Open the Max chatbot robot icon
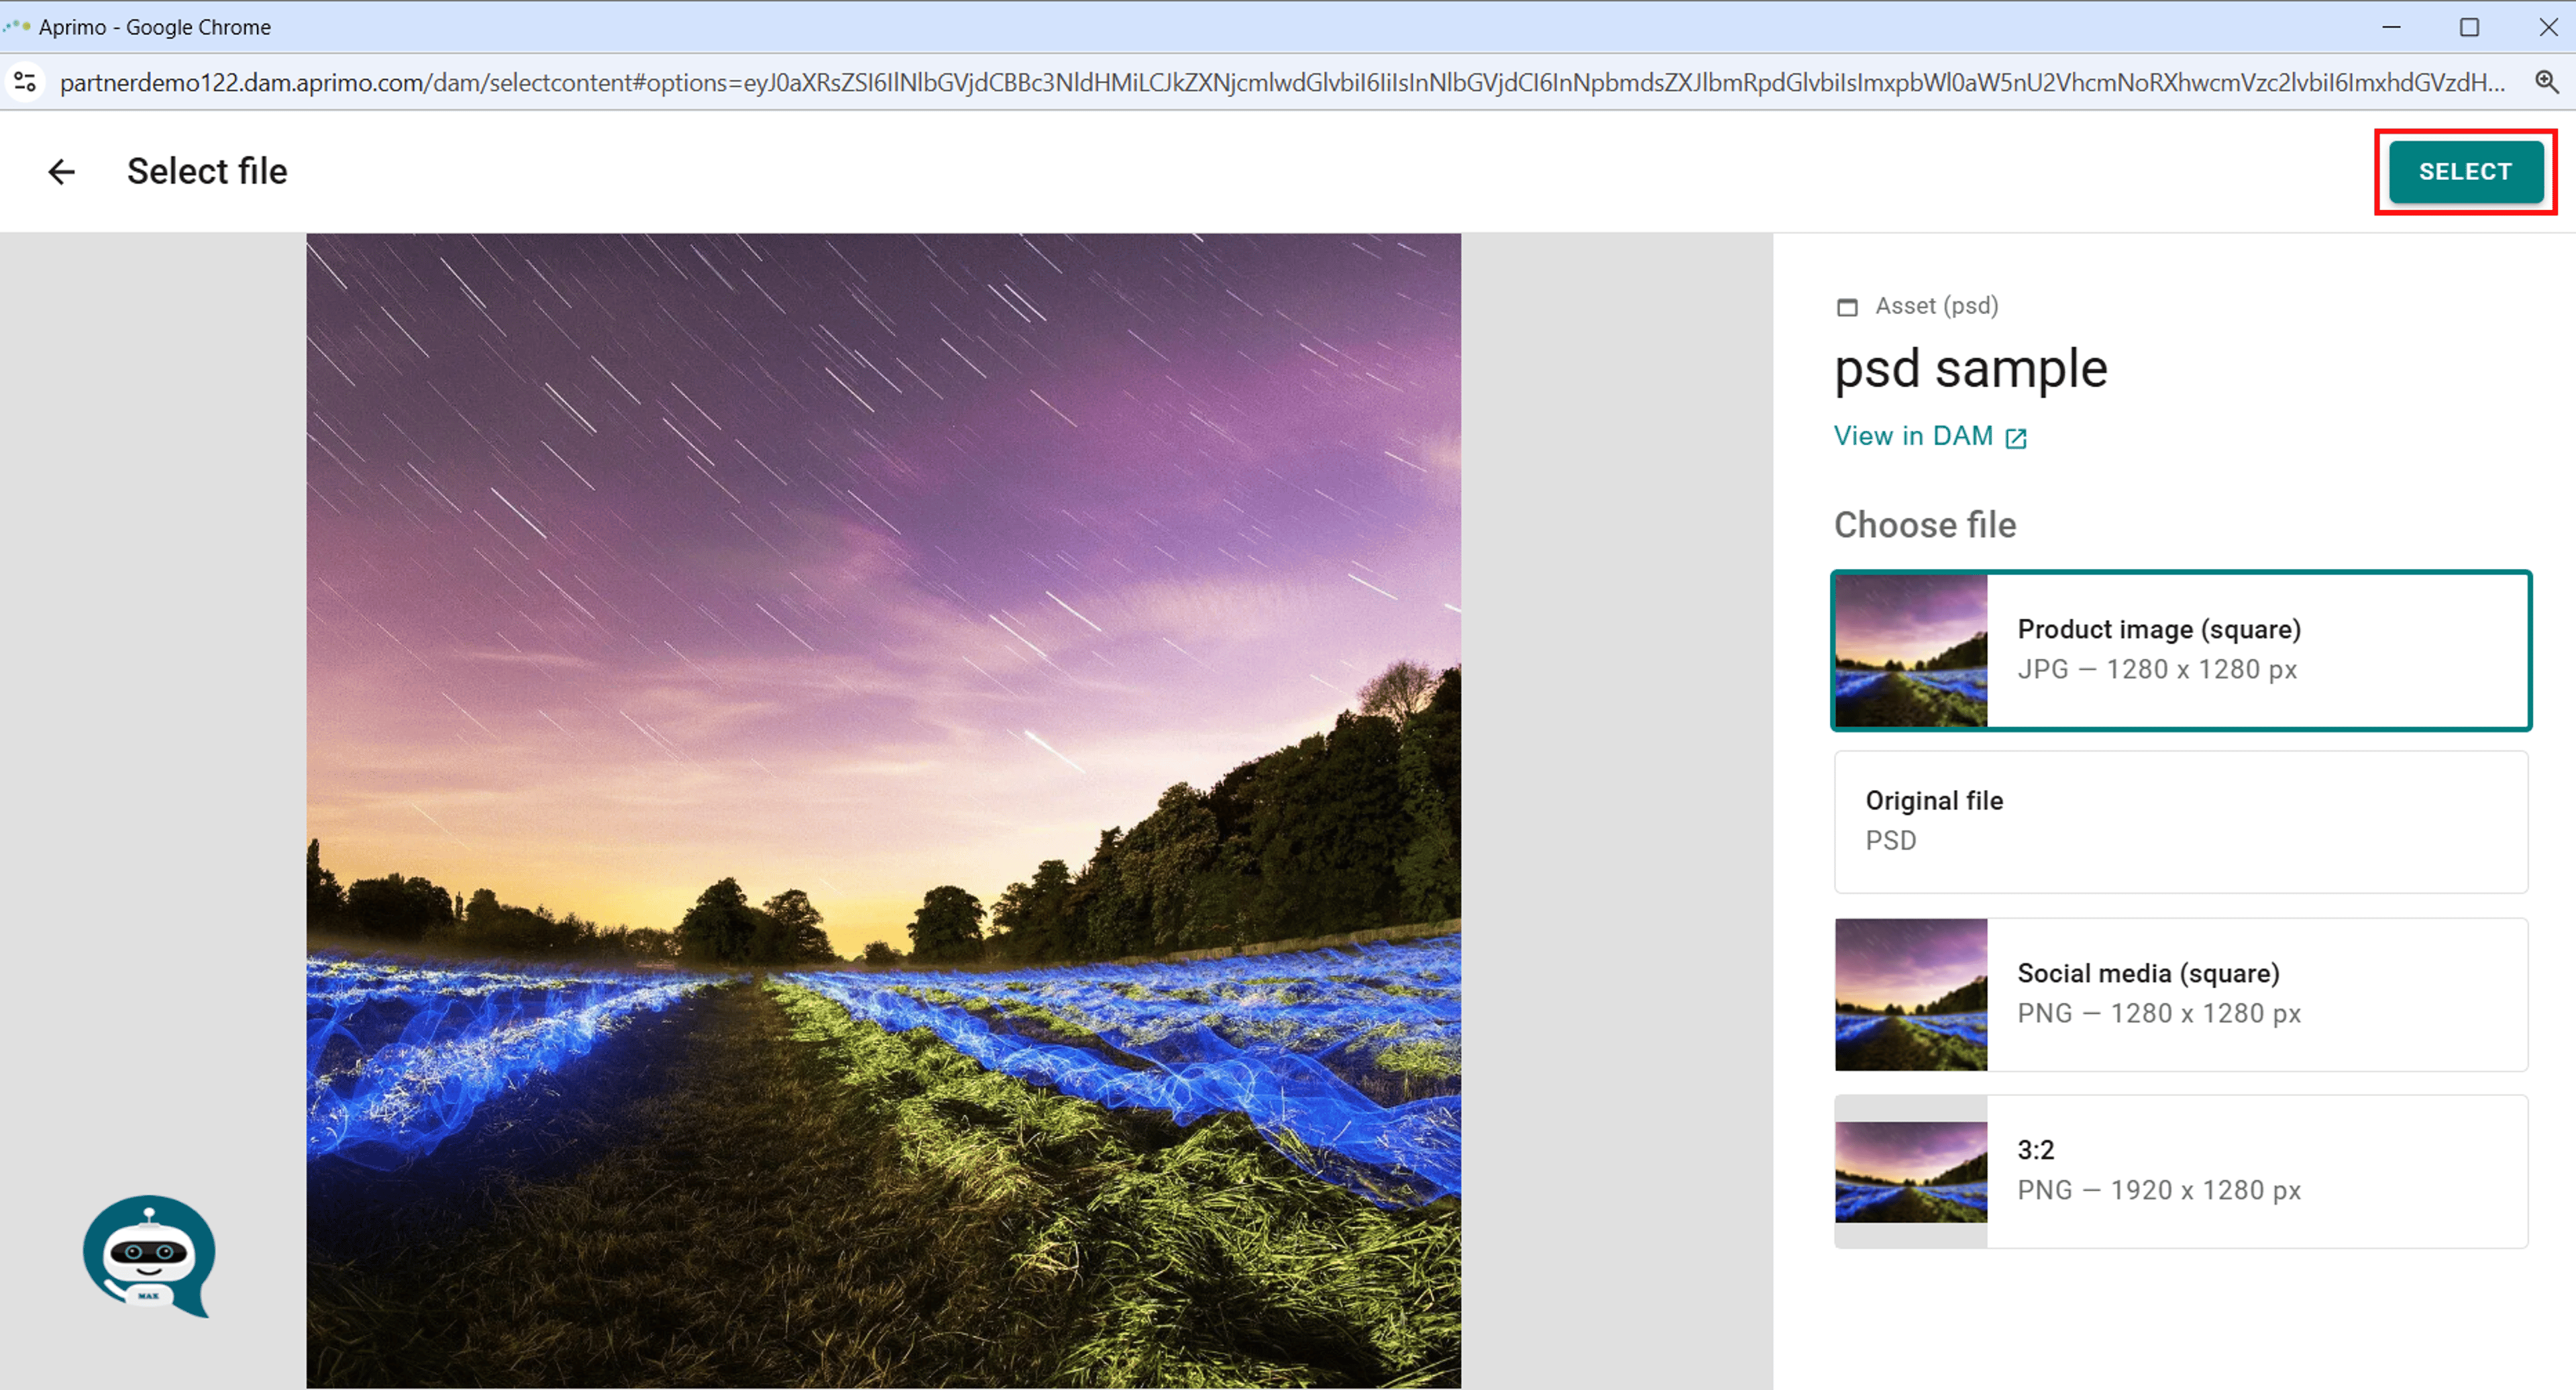This screenshot has height=1390, width=2576. click(x=148, y=1256)
